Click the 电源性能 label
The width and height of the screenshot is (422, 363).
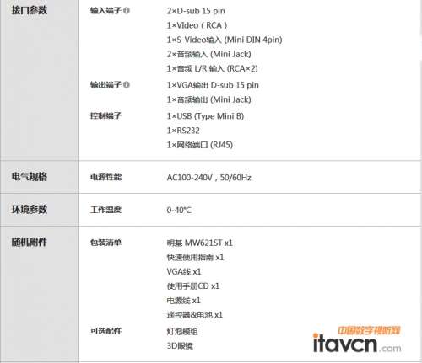(x=105, y=177)
